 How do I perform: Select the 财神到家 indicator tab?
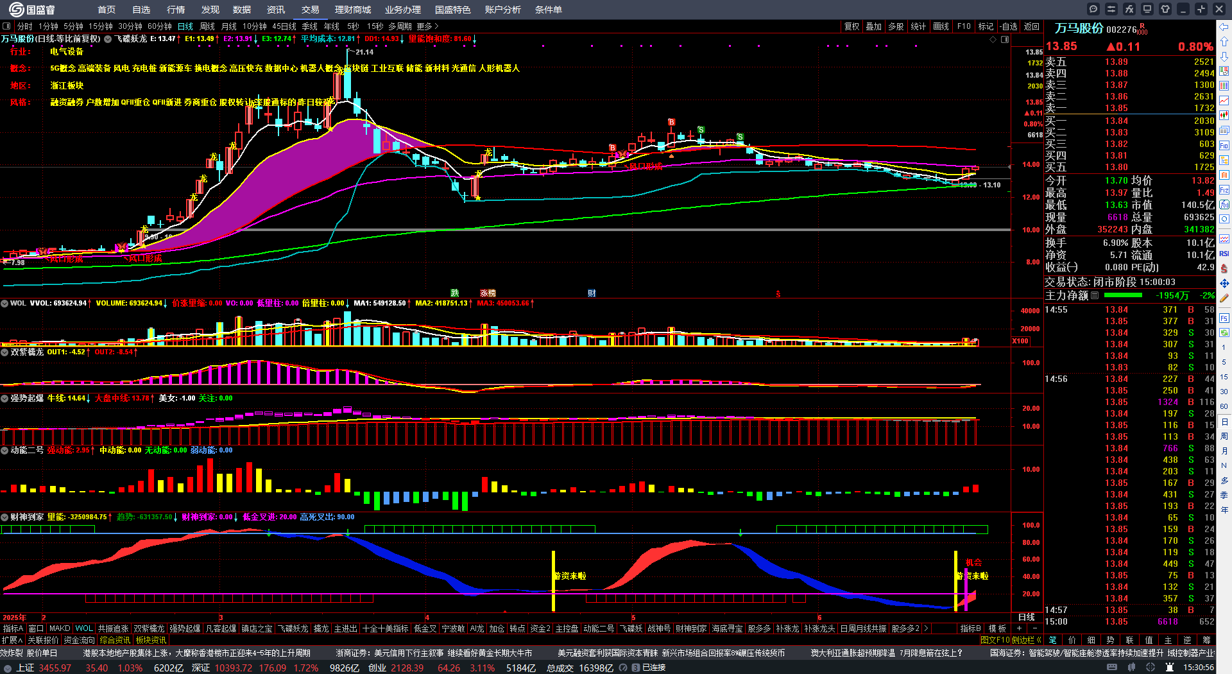click(691, 628)
